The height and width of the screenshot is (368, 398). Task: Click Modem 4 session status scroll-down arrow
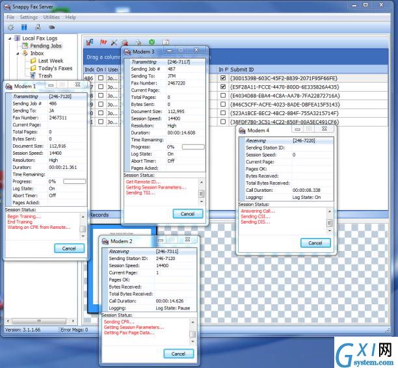pyautogui.click(x=330, y=230)
